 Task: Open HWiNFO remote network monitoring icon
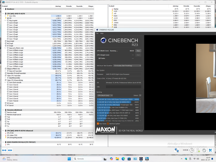click(x=177, y=150)
